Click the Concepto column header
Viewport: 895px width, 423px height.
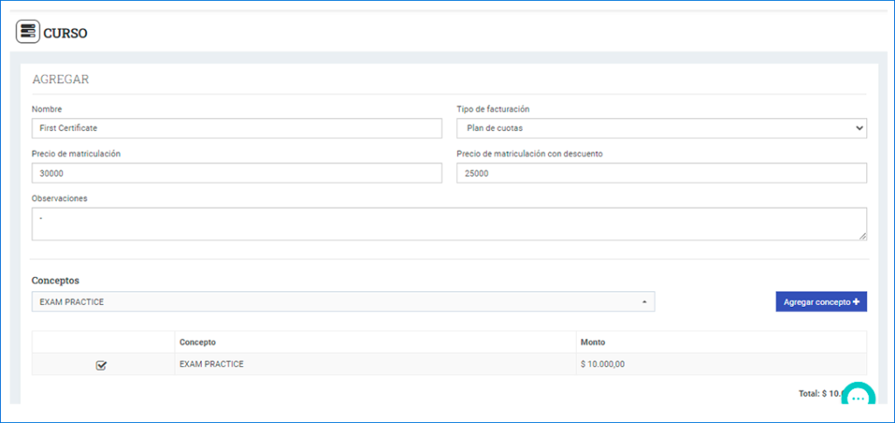pyautogui.click(x=197, y=342)
